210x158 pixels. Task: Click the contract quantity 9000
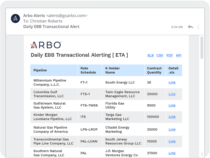click(151, 105)
